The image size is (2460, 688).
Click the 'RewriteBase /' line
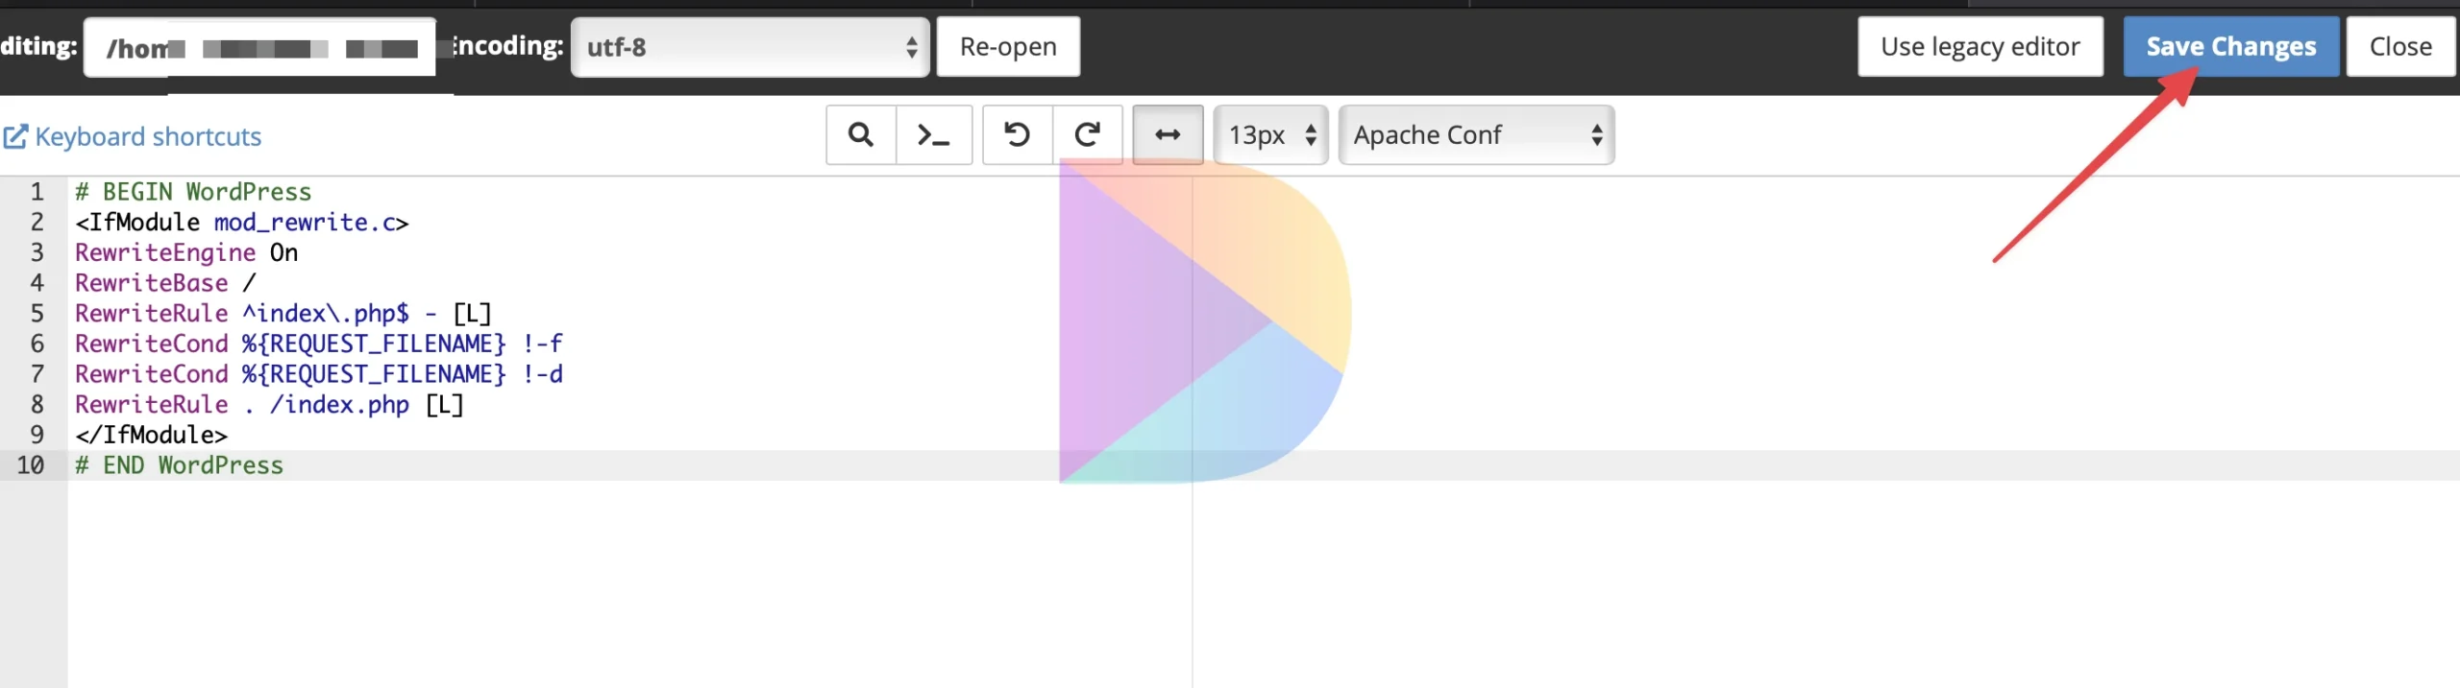(165, 283)
